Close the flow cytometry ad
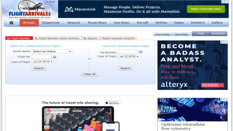The image size is (233, 131). coord(226,99)
